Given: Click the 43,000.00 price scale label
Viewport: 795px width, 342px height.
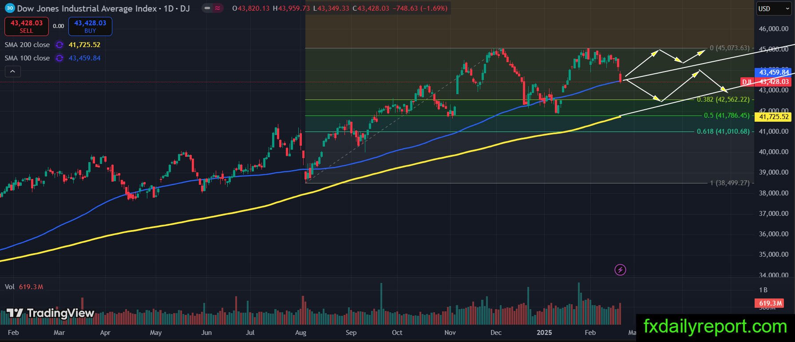Looking at the screenshot, I should pyautogui.click(x=774, y=90).
